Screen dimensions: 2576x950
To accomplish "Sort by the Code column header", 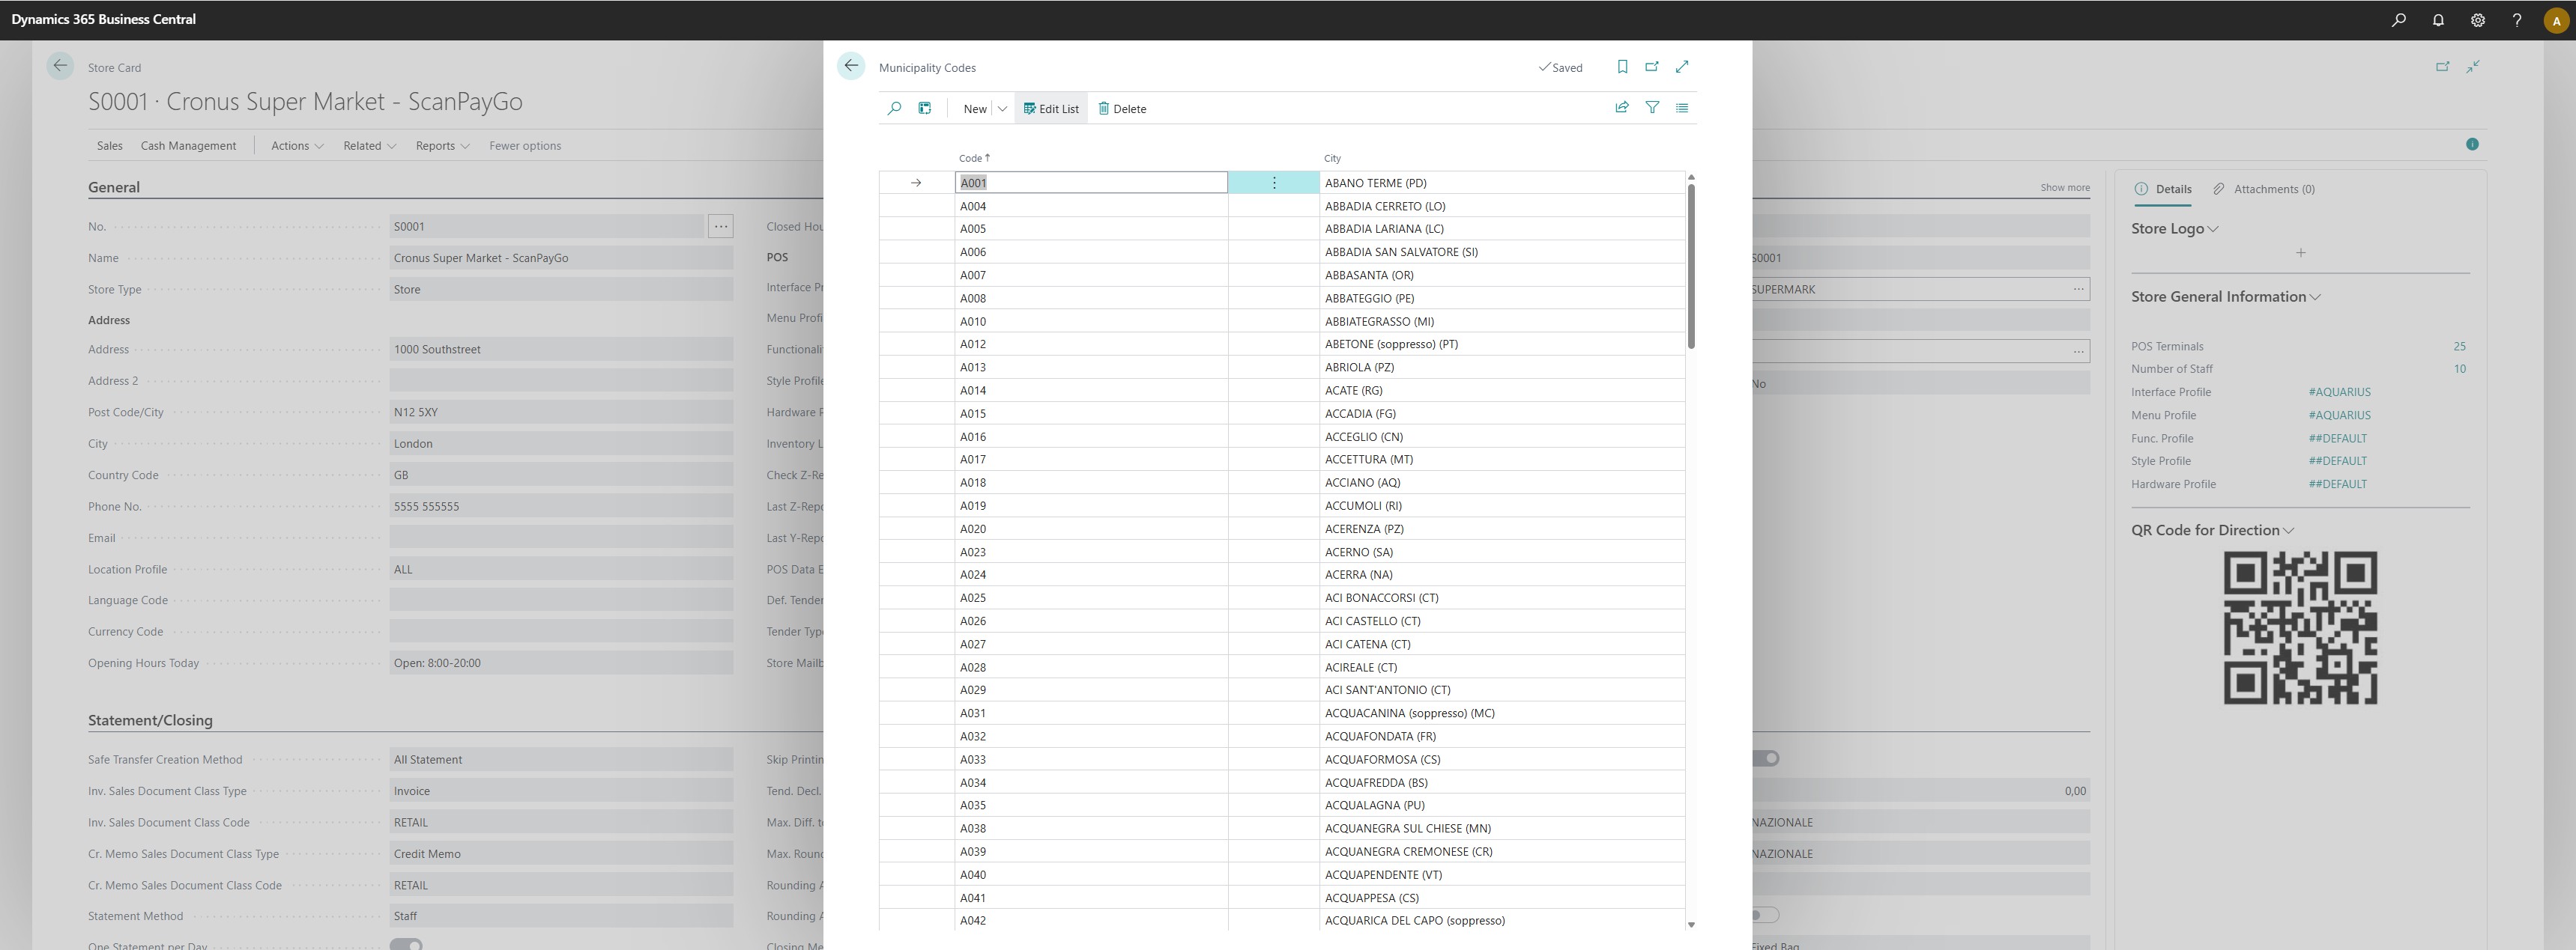I will click(974, 158).
